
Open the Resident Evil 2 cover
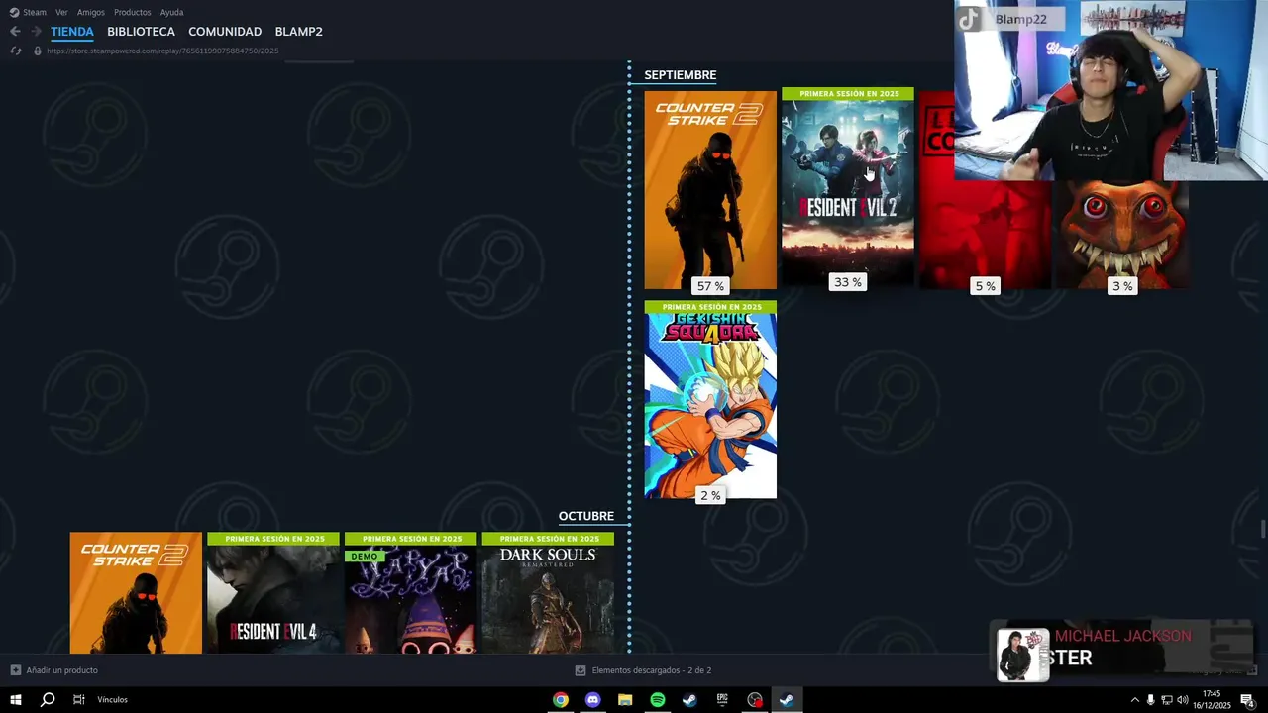(x=848, y=187)
